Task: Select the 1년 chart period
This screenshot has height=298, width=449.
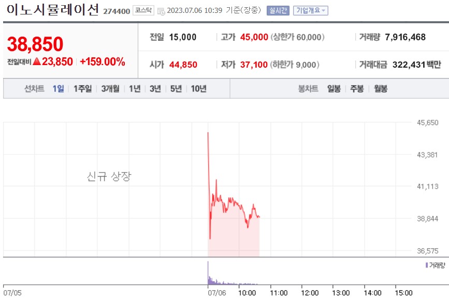Action: pyautogui.click(x=135, y=88)
